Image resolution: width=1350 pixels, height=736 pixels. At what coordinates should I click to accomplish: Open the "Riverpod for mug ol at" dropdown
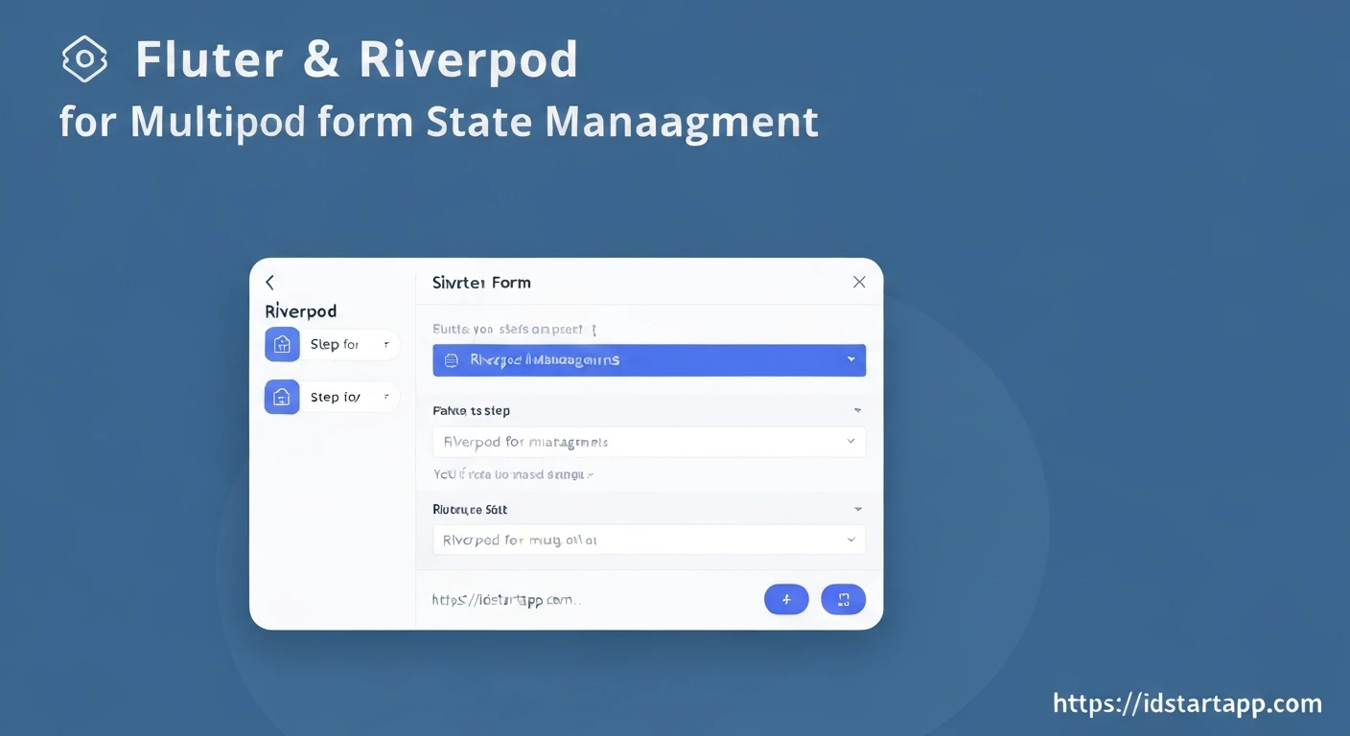click(x=649, y=540)
